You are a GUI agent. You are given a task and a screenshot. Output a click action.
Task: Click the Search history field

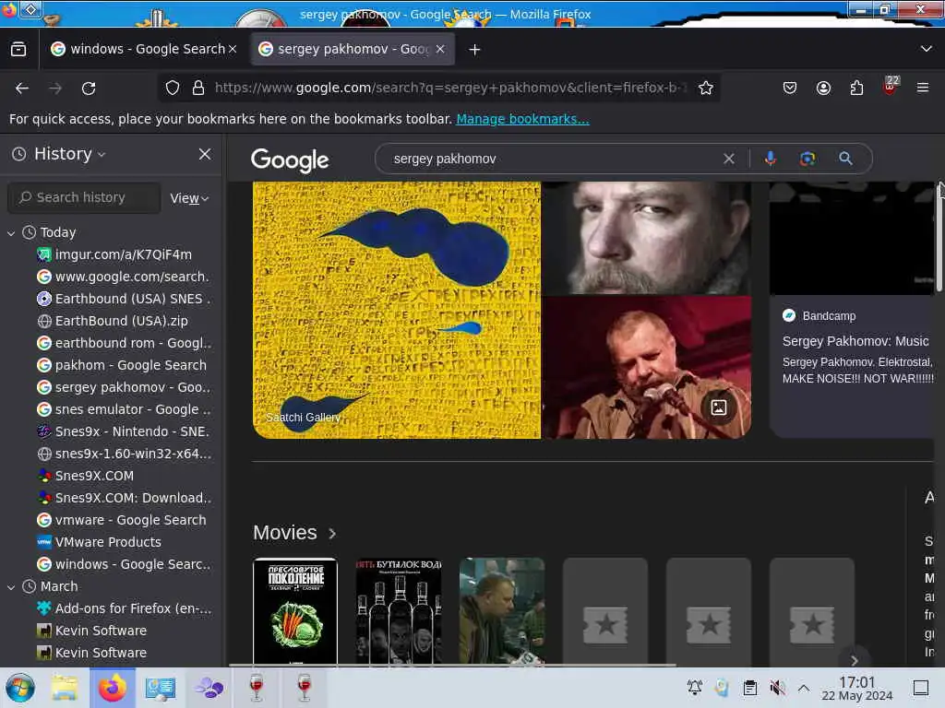point(84,197)
